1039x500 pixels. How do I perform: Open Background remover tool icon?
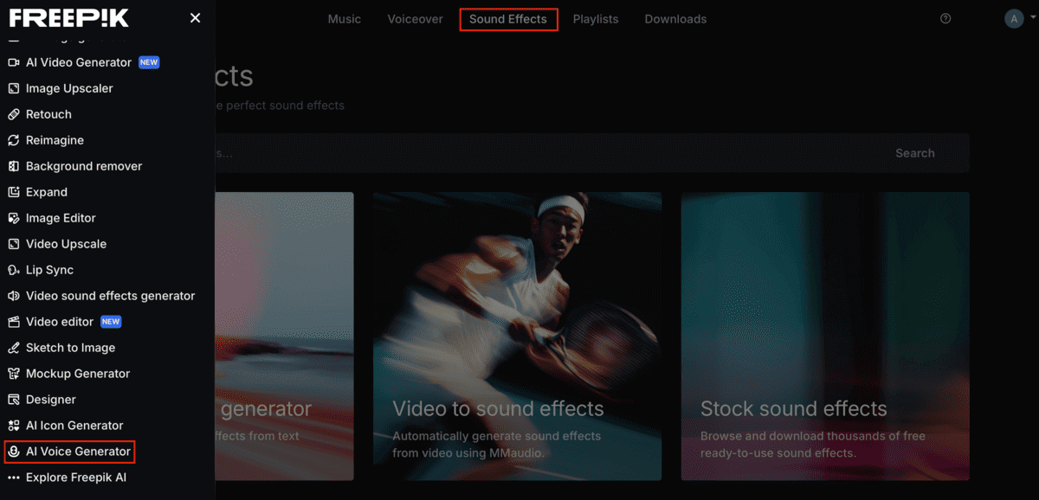click(x=13, y=166)
